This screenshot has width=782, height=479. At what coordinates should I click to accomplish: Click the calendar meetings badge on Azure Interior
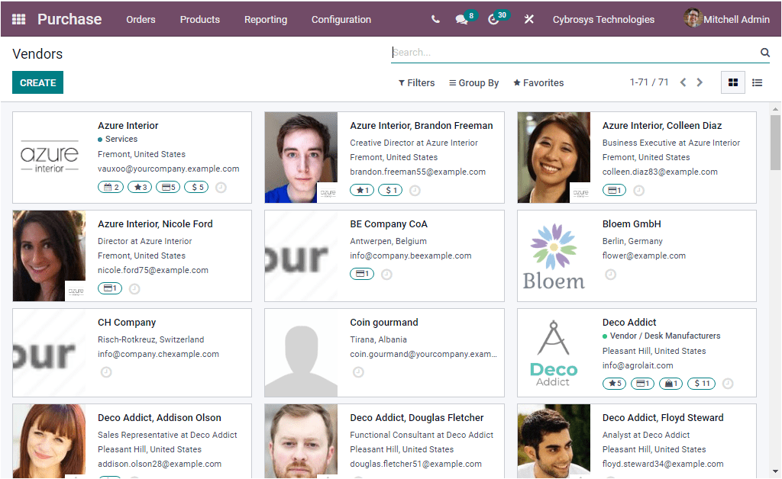(110, 186)
